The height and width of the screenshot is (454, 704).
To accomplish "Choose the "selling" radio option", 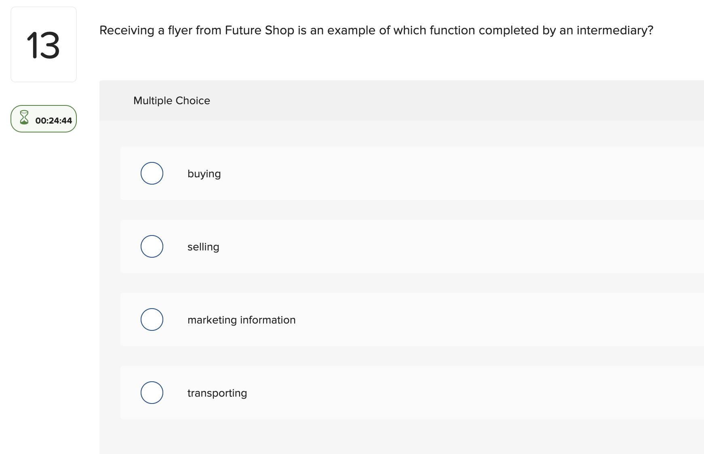I will click(x=152, y=246).
